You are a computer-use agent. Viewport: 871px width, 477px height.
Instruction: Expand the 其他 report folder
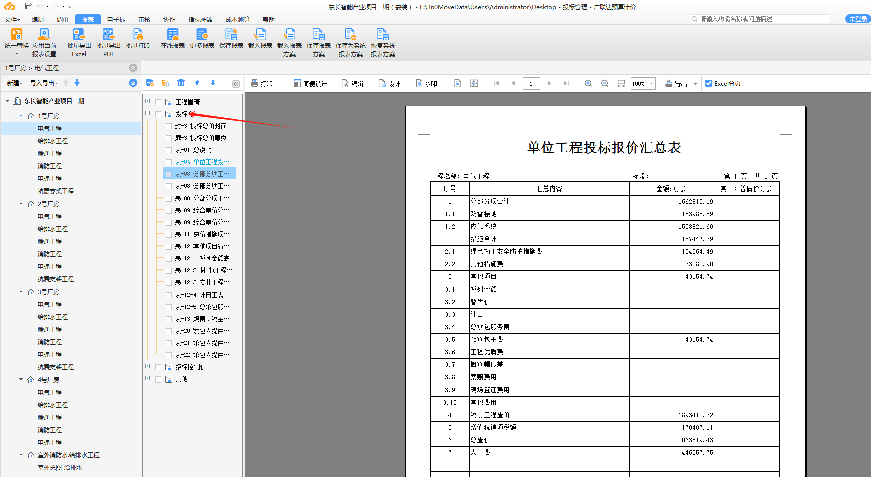pyautogui.click(x=148, y=378)
